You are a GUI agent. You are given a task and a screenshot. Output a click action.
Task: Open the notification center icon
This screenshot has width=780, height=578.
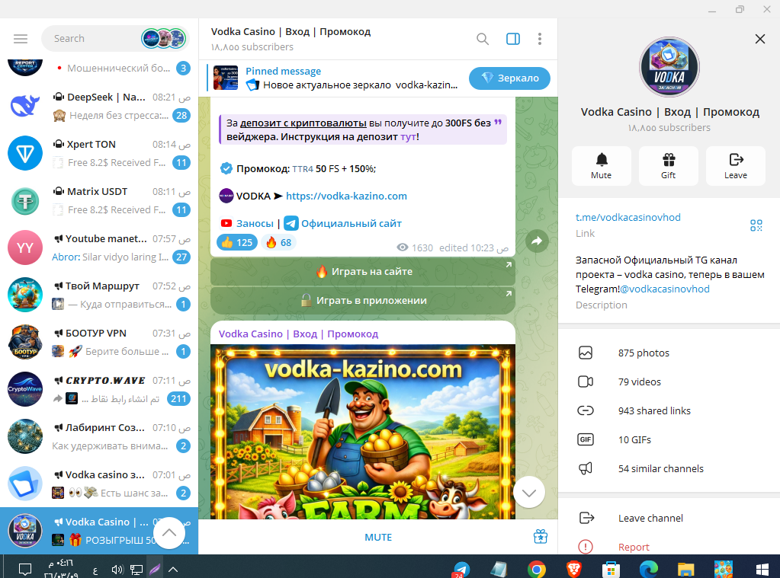[25, 570]
